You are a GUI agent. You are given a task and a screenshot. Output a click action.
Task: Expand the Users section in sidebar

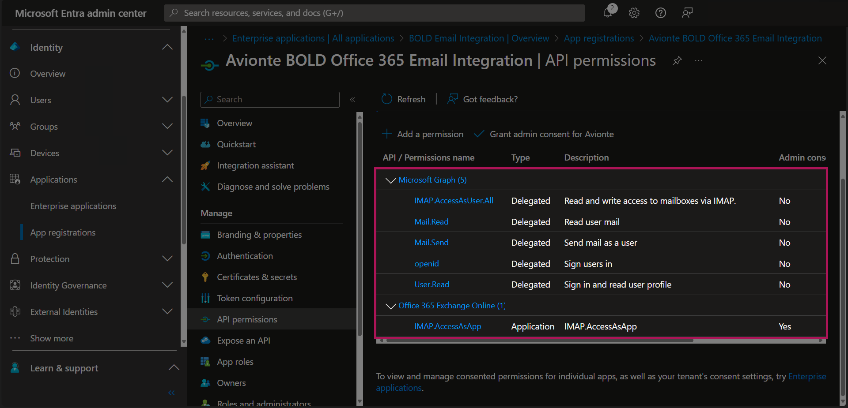tap(167, 100)
